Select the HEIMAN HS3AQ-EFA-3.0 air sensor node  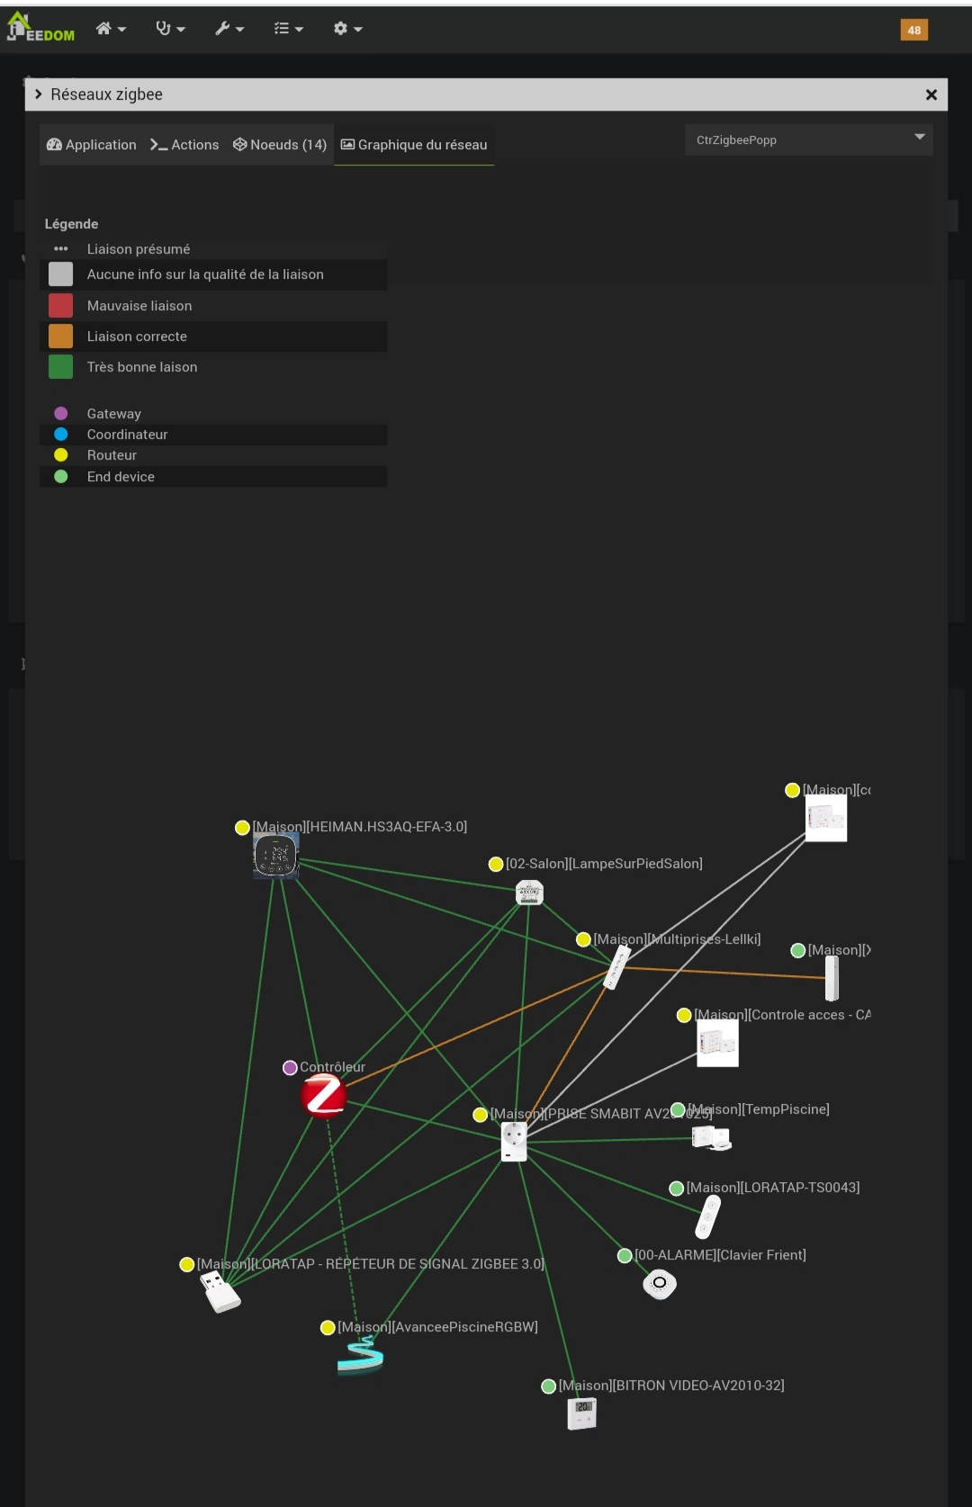(275, 855)
